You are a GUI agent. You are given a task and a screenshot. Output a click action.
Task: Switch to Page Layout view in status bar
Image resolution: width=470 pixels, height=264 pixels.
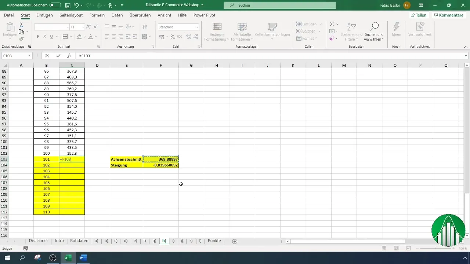pyautogui.click(x=396, y=248)
